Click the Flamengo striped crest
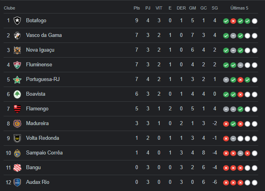 17,109
